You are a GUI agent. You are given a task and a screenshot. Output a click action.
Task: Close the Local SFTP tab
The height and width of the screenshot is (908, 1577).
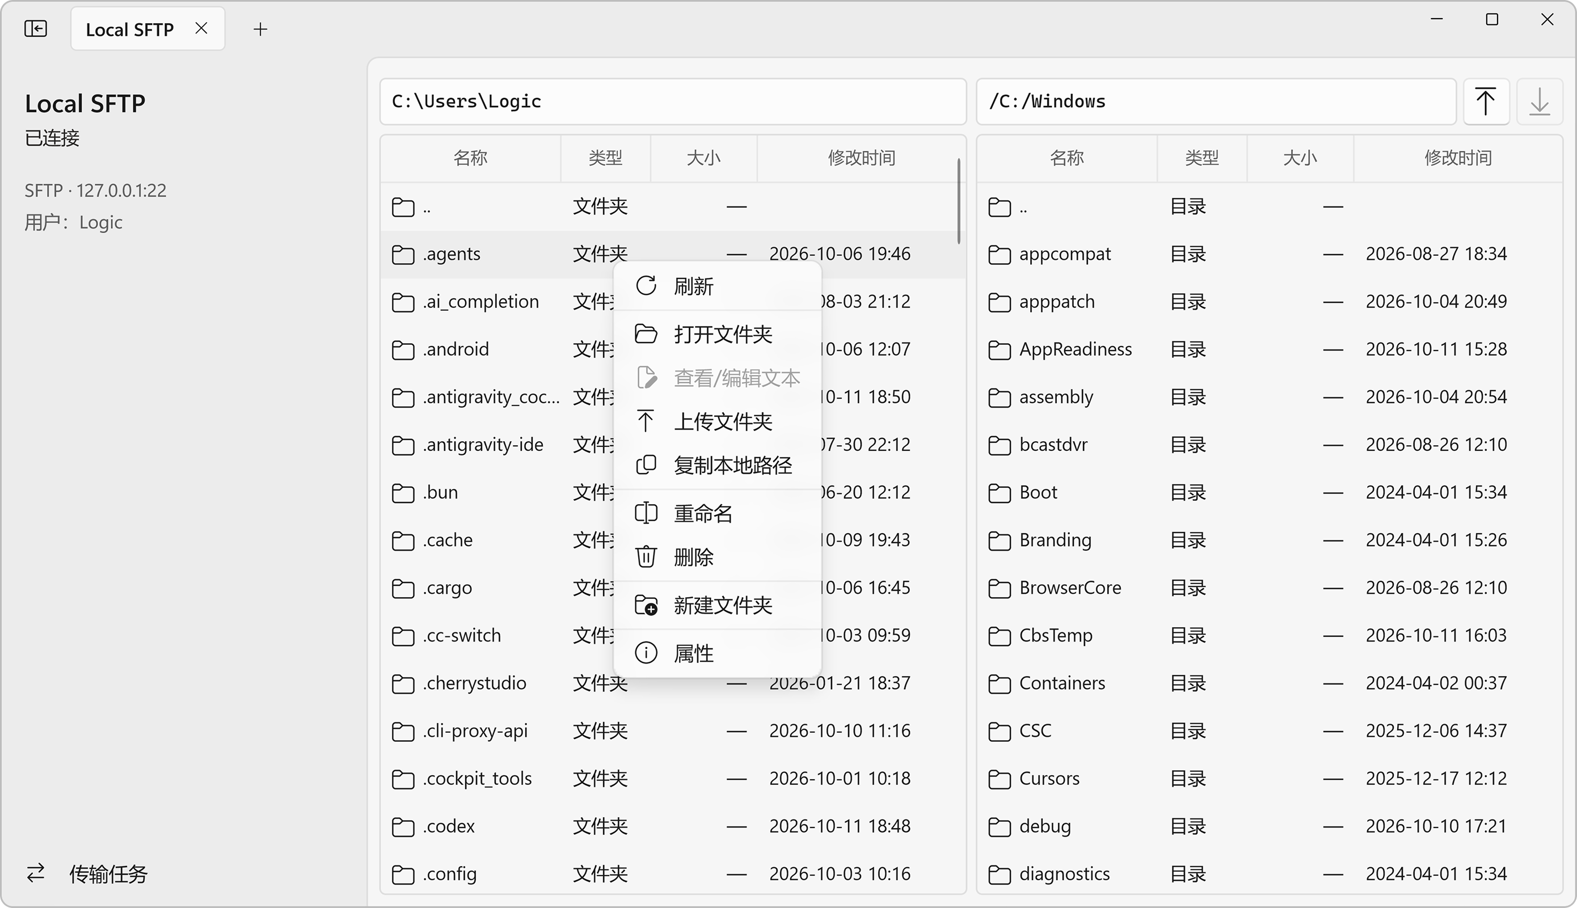201,29
